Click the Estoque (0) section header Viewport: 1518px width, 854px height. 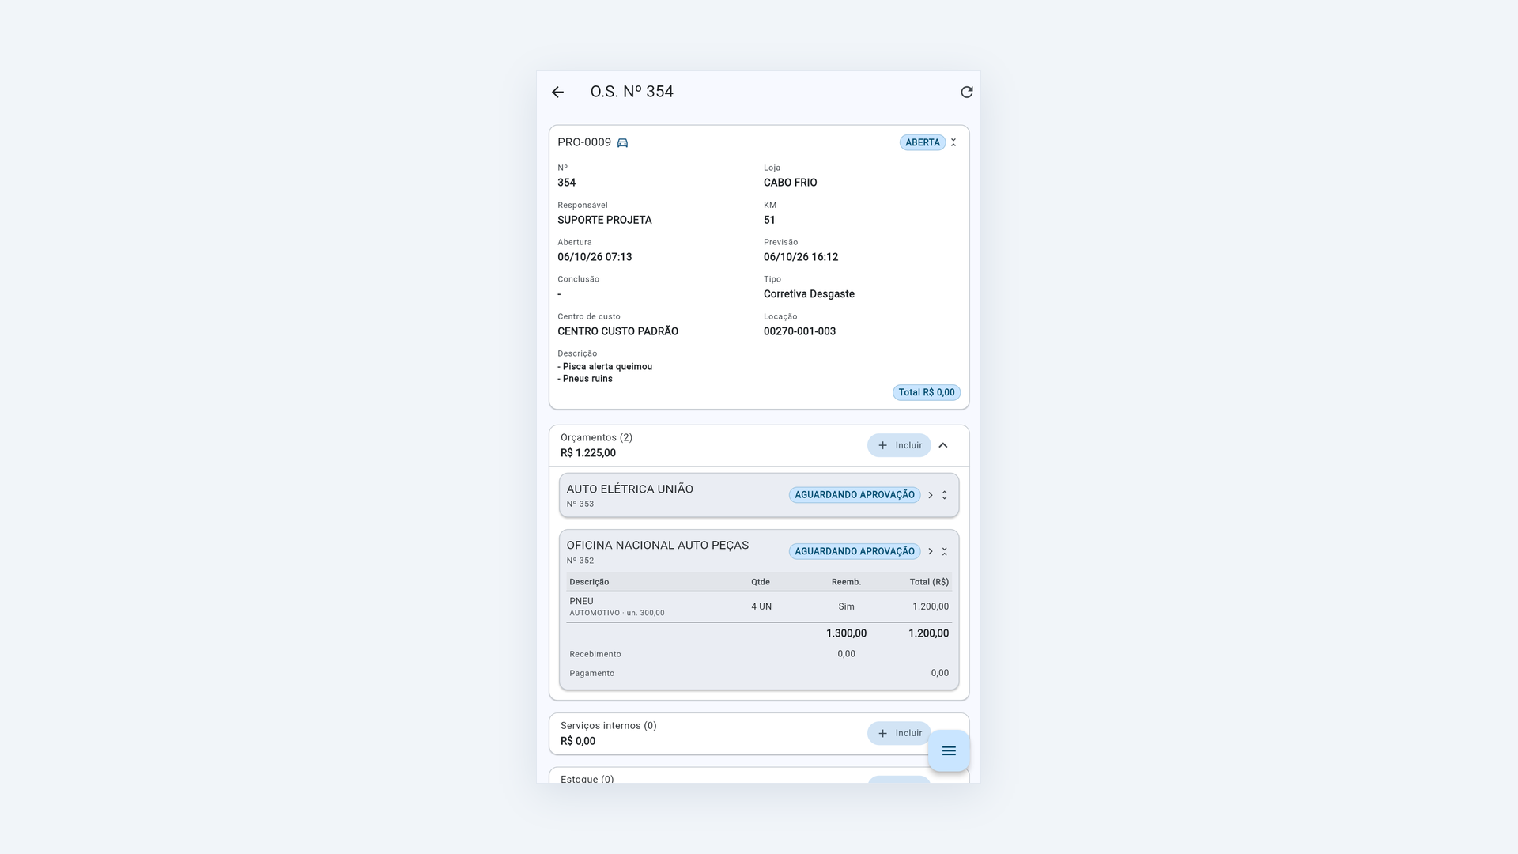click(587, 779)
